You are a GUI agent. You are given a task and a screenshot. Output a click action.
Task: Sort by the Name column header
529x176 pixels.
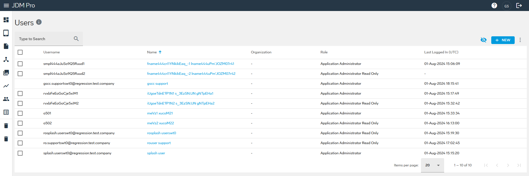point(152,52)
